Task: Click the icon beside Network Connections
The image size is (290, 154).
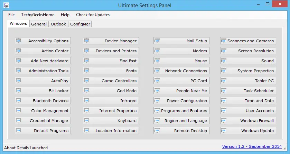Action: click(x=157, y=71)
